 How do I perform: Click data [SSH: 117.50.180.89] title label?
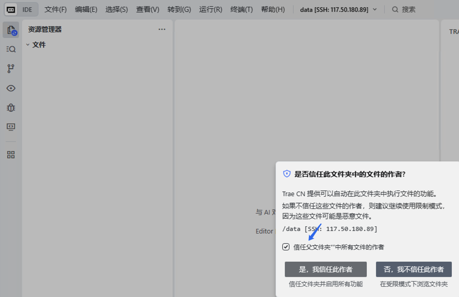coord(334,9)
